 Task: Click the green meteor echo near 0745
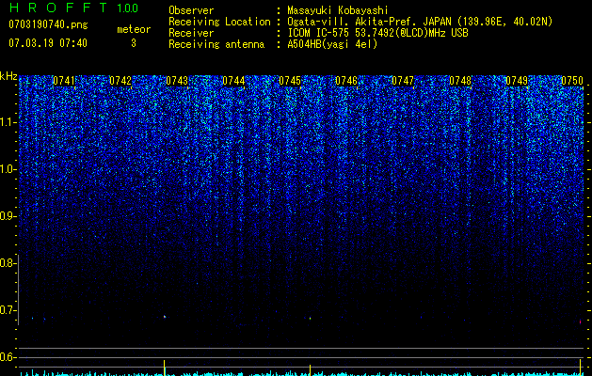coord(310,319)
